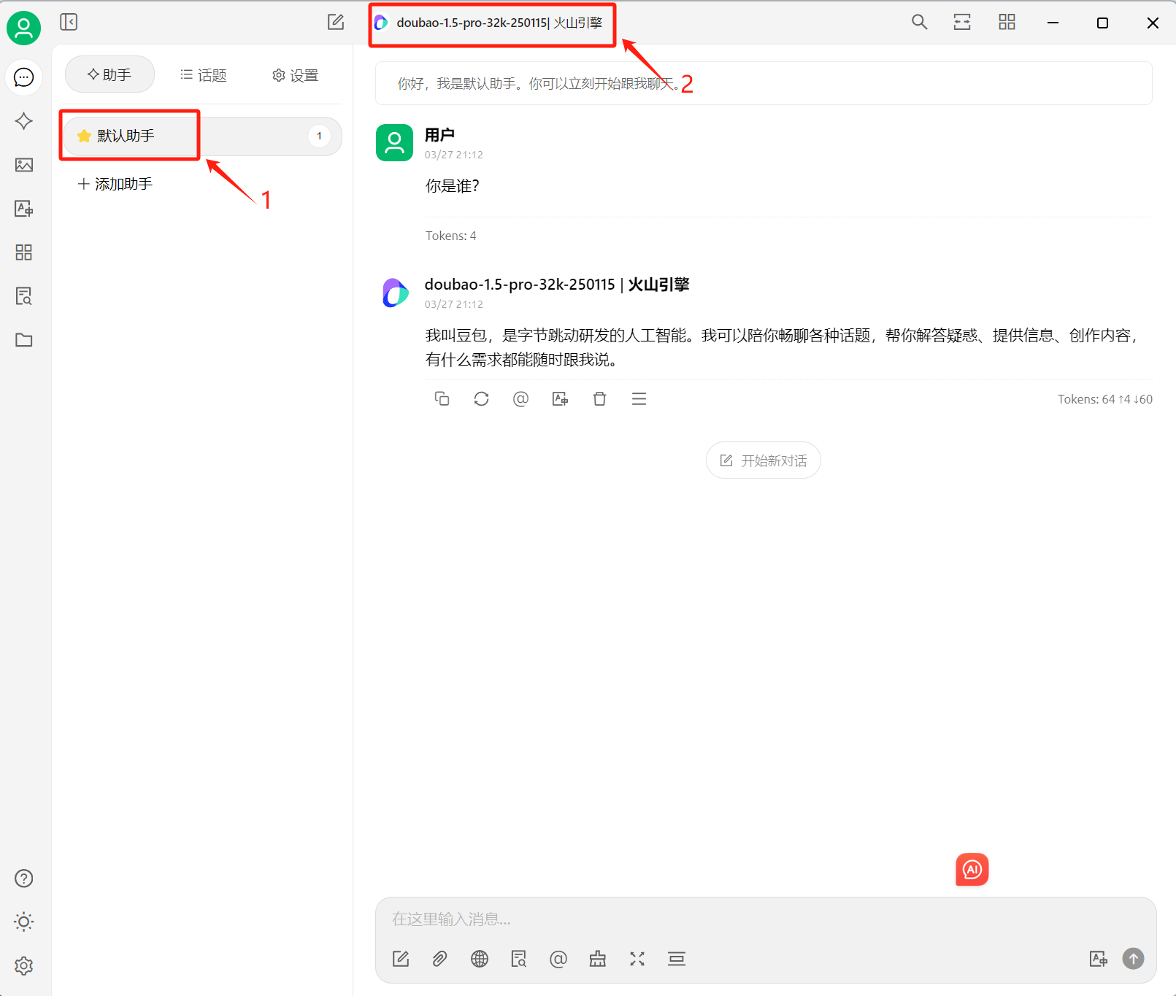The width and height of the screenshot is (1176, 996).
Task: Open the red AI floating button
Action: (972, 869)
